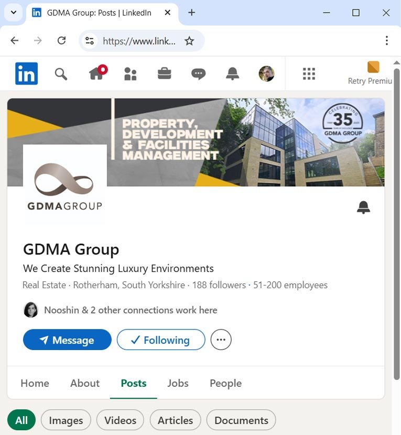Screen dimensions: 401x435
Task: Toggle GDMA Group post notifications bell
Action: pyautogui.click(x=363, y=208)
